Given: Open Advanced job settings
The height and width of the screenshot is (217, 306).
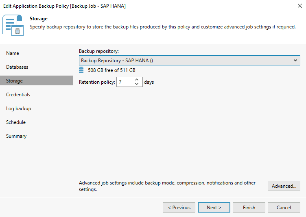Looking at the screenshot, I should pos(284,186).
